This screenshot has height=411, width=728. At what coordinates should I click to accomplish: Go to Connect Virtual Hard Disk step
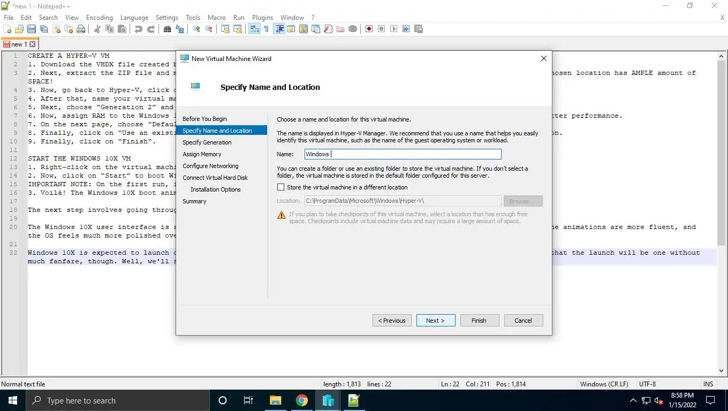click(215, 178)
